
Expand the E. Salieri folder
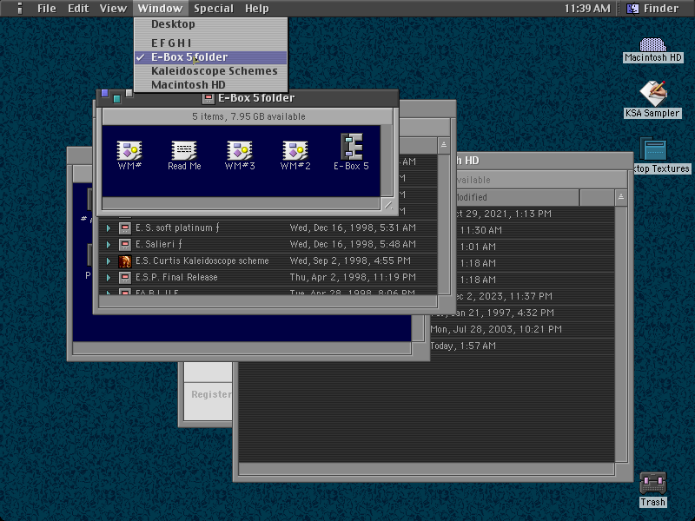[108, 245]
